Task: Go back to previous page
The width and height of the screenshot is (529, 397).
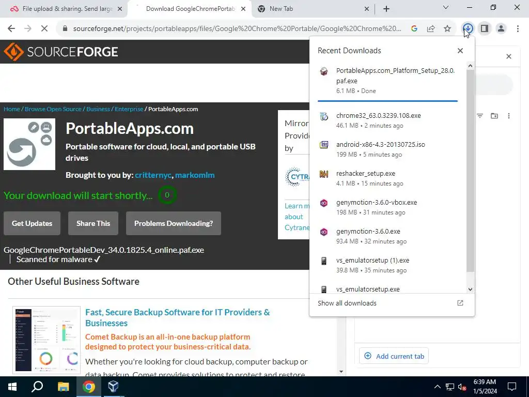Action: (11, 28)
